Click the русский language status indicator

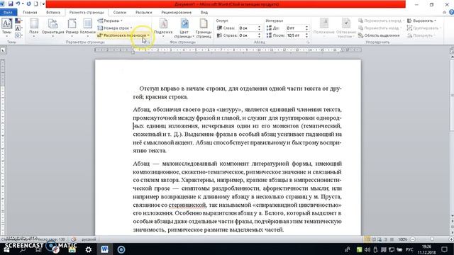coord(89,239)
